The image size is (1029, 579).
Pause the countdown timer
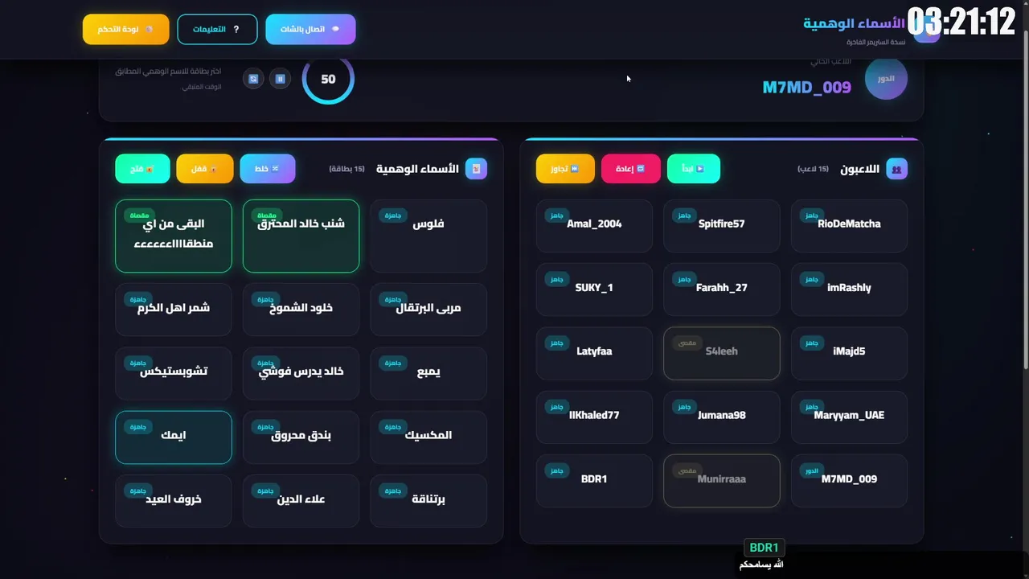(x=280, y=79)
